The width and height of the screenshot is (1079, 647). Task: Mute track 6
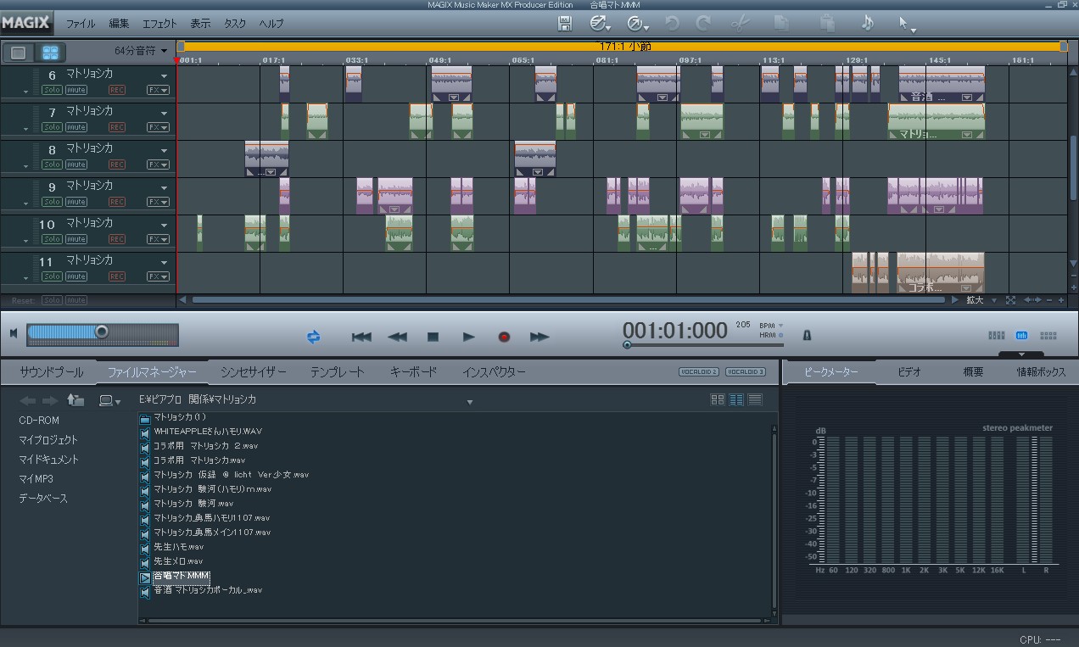76,90
